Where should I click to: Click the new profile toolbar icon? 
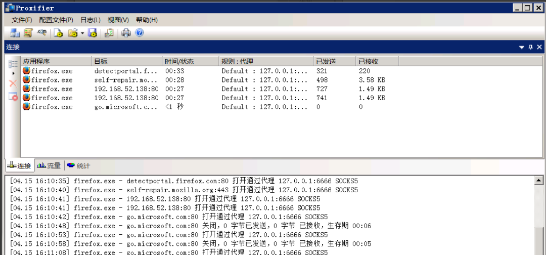59,33
